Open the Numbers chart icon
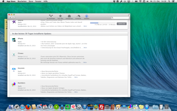Image resolution: width=177 pixels, height=111 pixels. coord(14,84)
